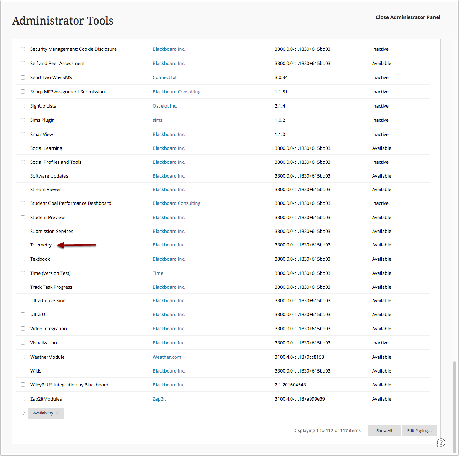This screenshot has width=459, height=456.
Task: Click Zap2itModules version 3100.4.0-ci.18+a999e39
Action: (x=300, y=399)
